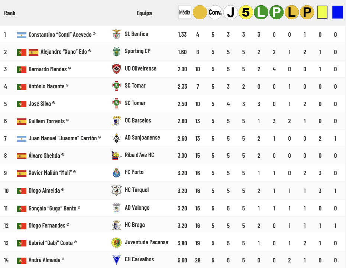
Task: Open the SL Benfica team link
Action: click(136, 34)
